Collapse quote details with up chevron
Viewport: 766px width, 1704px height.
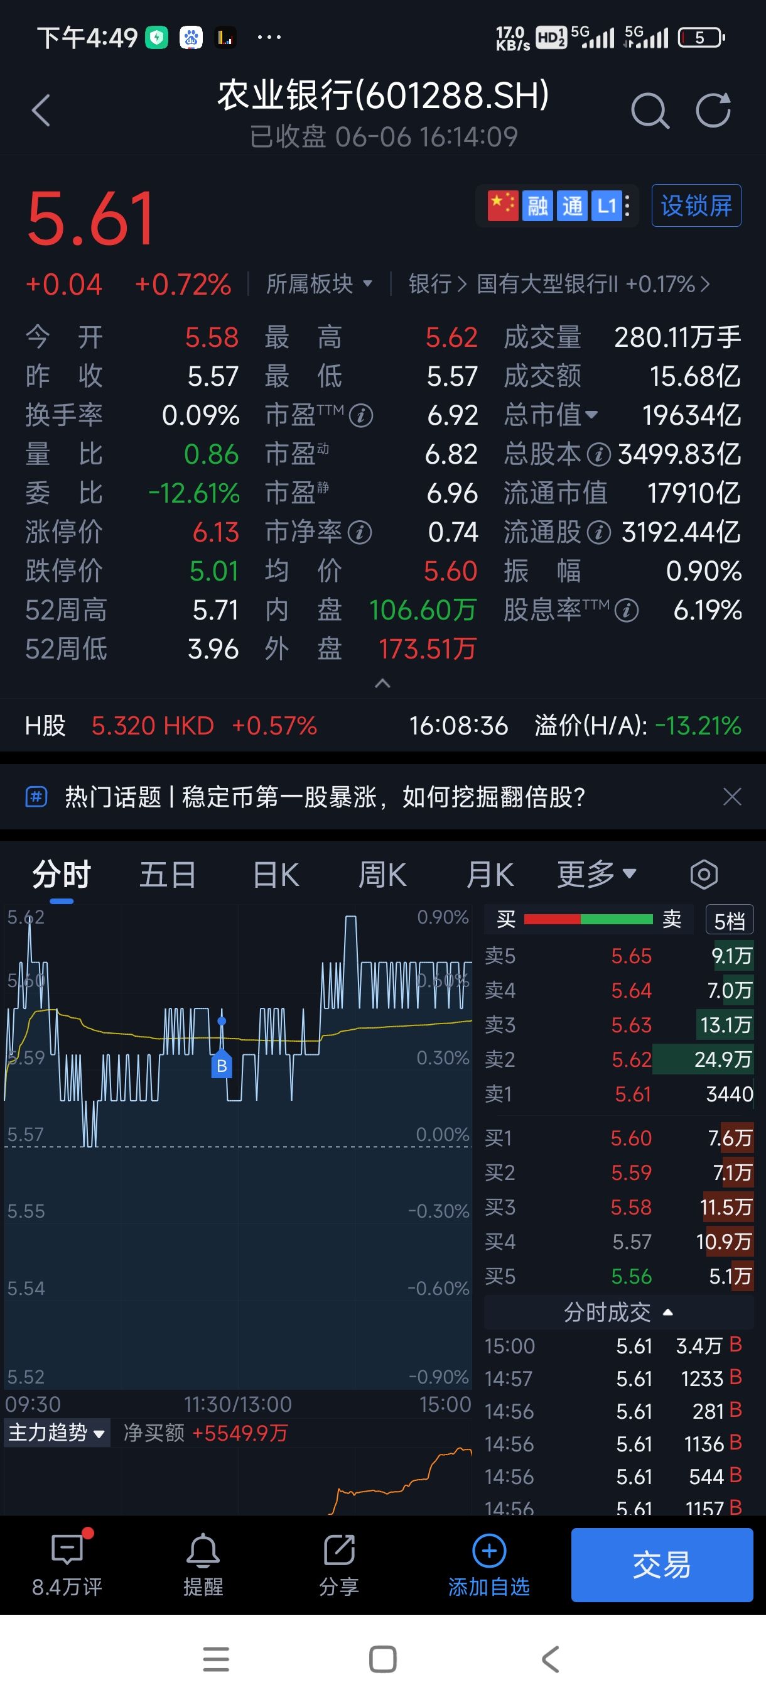tap(382, 682)
